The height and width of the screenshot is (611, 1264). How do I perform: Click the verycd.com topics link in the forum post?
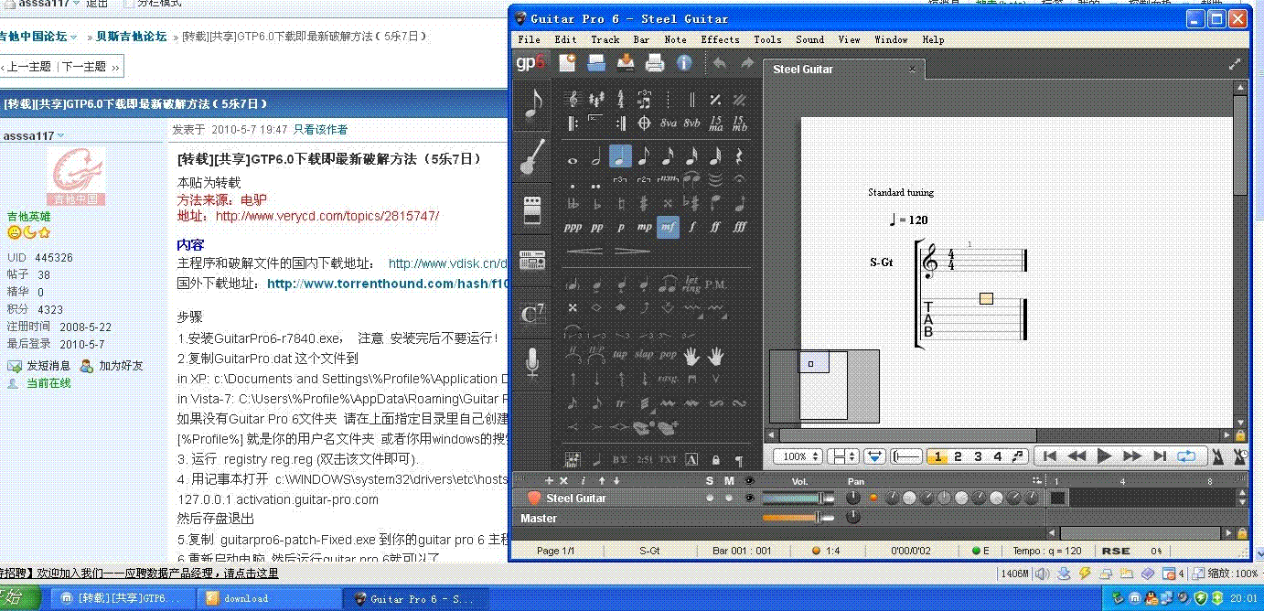tap(327, 216)
